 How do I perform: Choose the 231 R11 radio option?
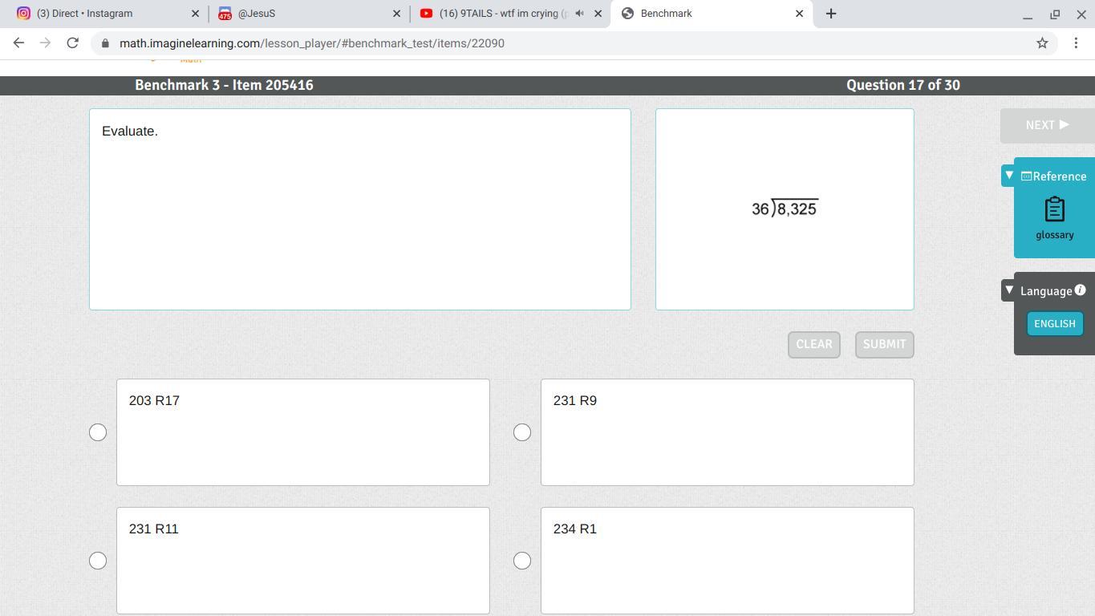pos(98,561)
